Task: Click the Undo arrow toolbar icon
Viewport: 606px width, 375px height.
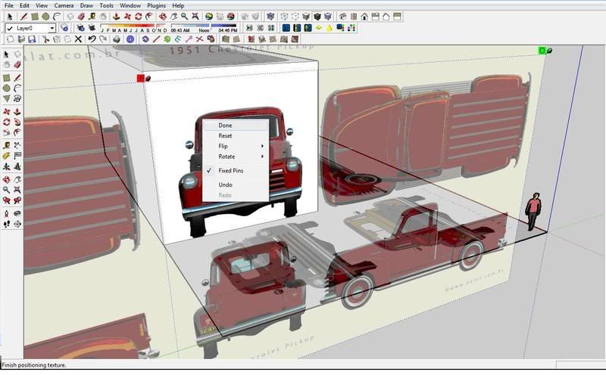Action: (92, 39)
